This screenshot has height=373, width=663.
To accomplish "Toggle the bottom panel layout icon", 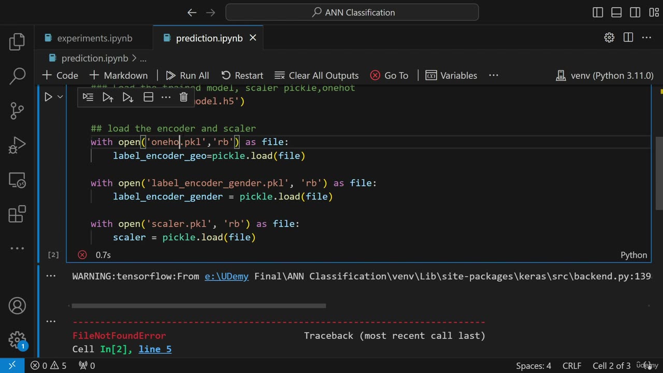I will click(x=616, y=12).
